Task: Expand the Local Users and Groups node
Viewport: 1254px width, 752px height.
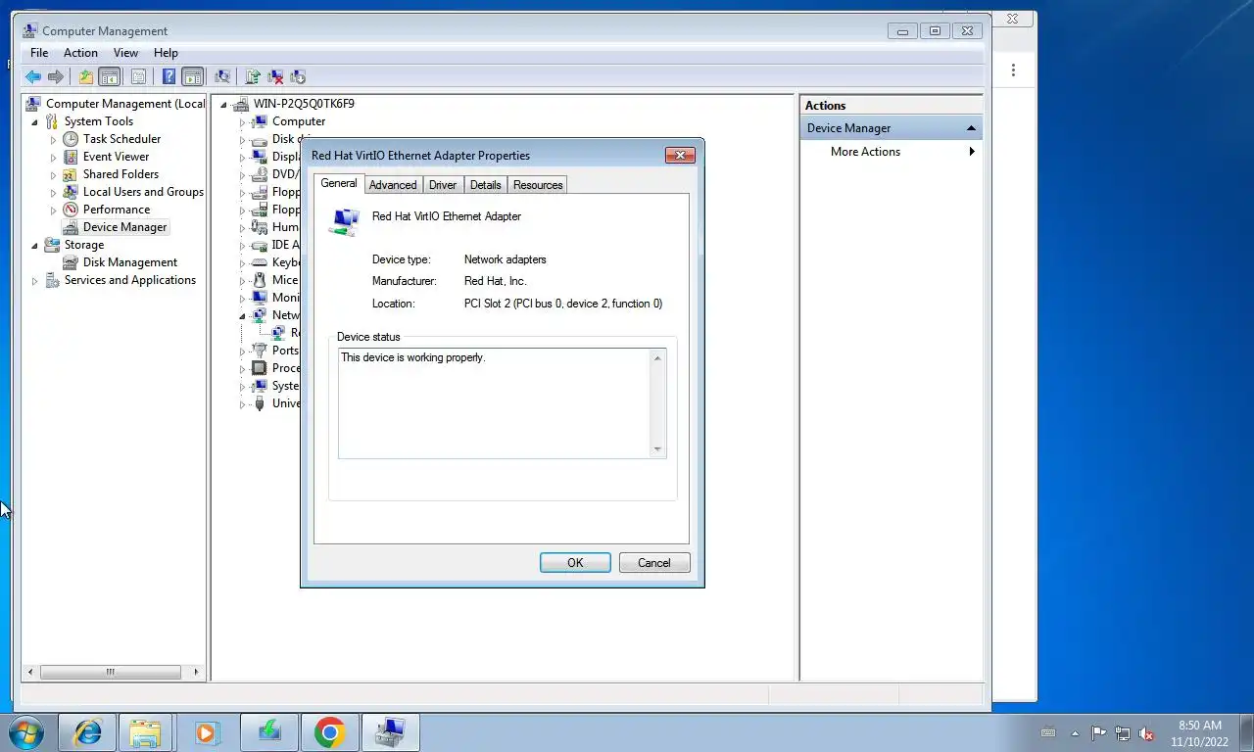Action: coord(54,193)
